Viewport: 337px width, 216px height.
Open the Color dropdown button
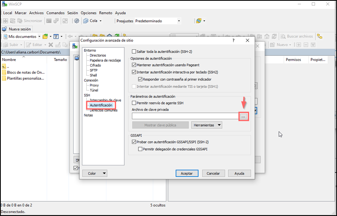(95, 173)
